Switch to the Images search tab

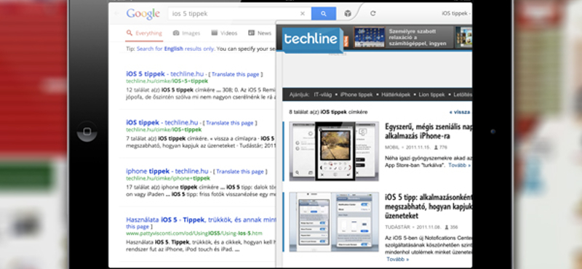point(186,33)
